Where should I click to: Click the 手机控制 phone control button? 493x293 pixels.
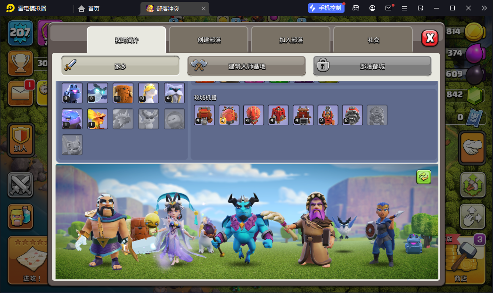point(326,8)
